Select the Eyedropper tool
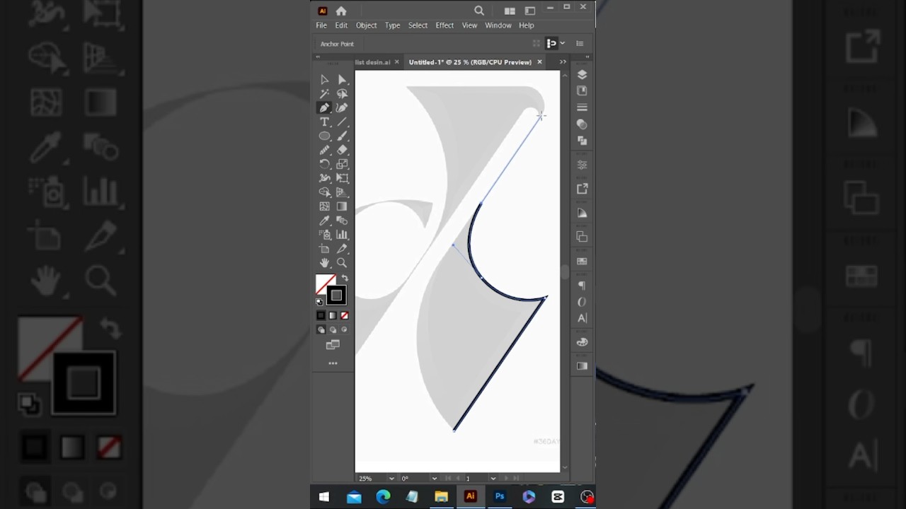 pos(324,221)
